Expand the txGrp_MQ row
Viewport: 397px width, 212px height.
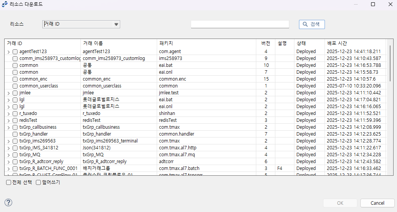(9, 155)
